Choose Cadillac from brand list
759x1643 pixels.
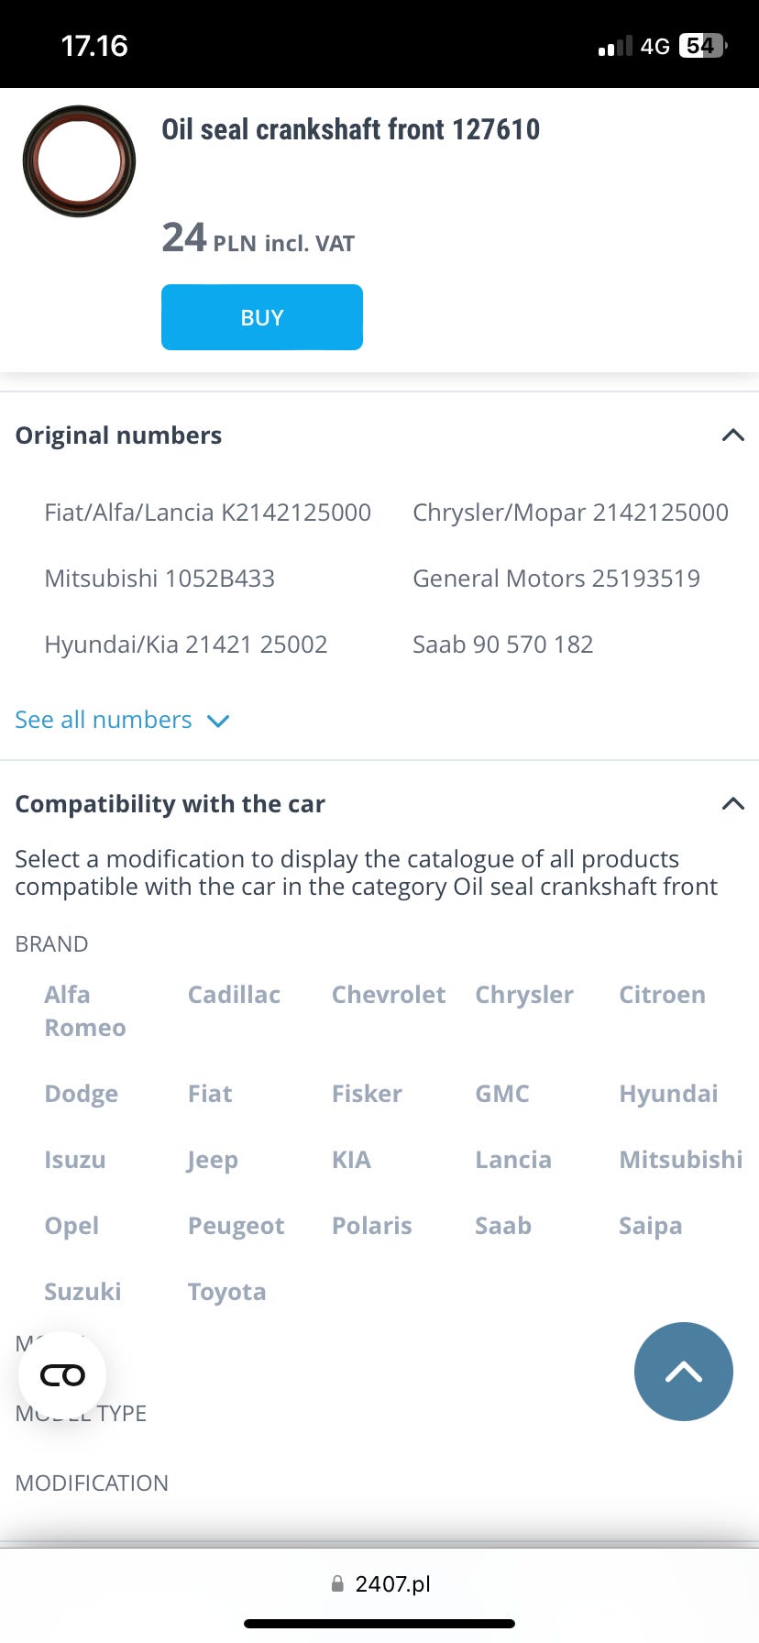234,995
